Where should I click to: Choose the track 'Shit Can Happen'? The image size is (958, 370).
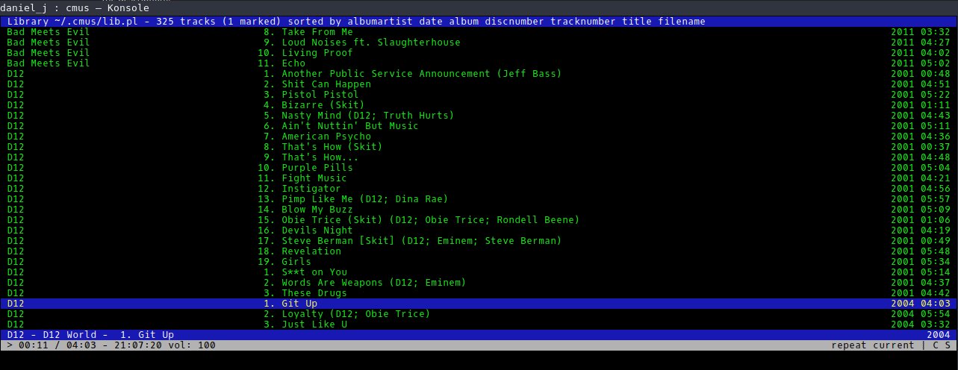(x=479, y=84)
